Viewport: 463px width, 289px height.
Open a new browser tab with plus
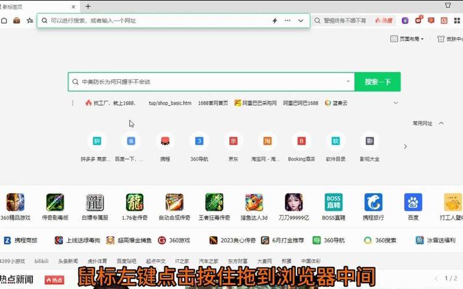(x=88, y=6)
